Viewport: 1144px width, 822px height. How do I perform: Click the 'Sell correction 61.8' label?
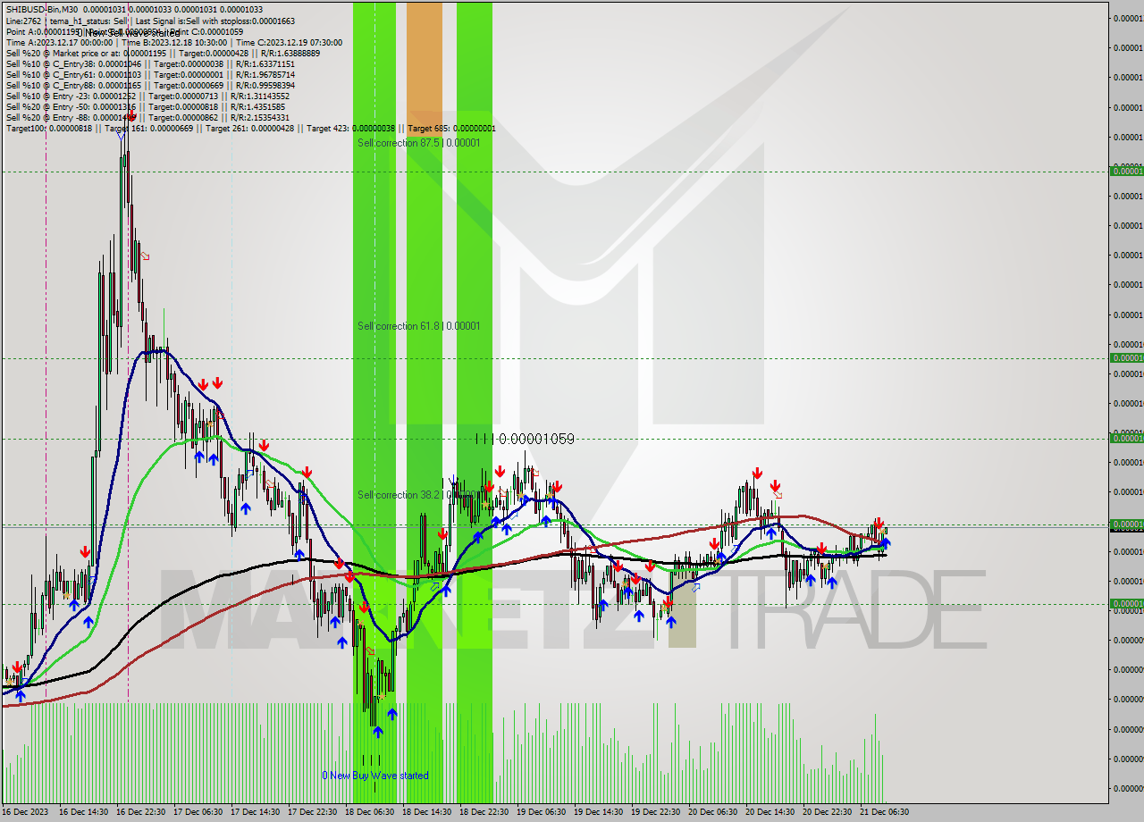click(x=418, y=326)
